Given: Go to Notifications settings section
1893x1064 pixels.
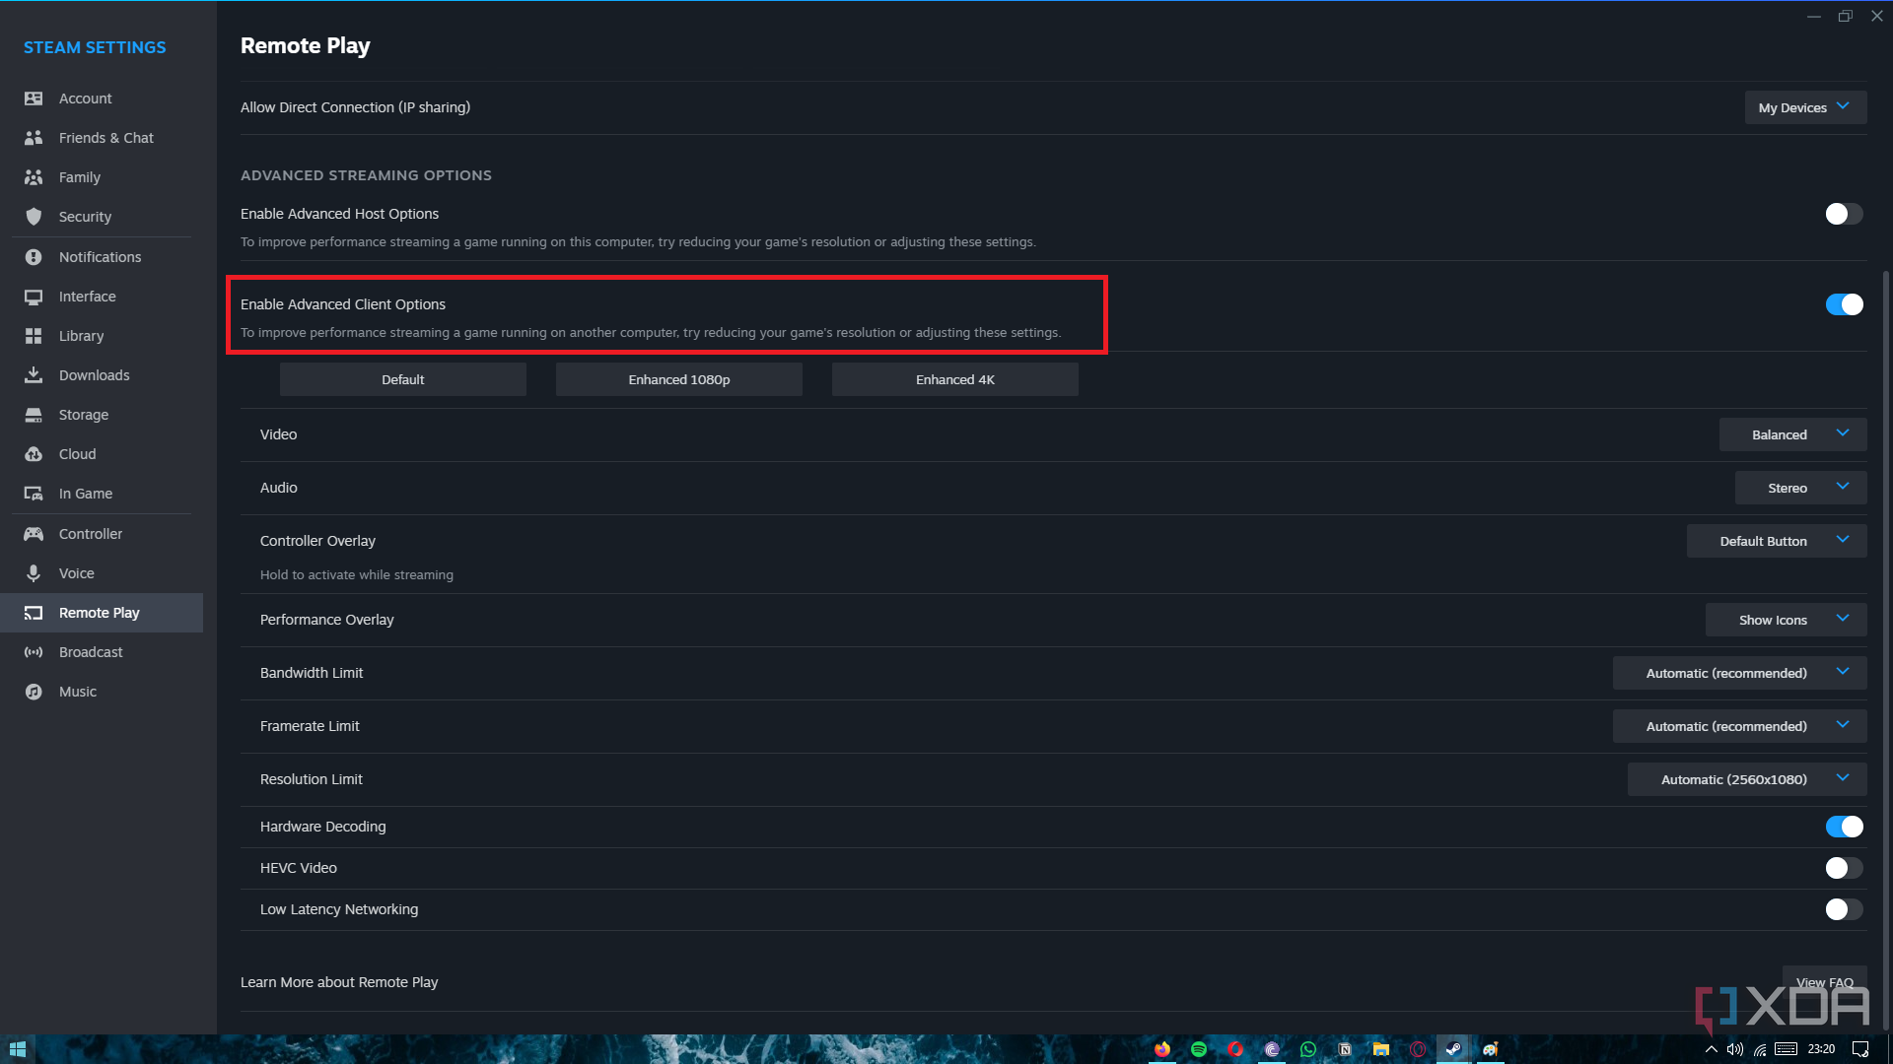Looking at the screenshot, I should point(102,257).
